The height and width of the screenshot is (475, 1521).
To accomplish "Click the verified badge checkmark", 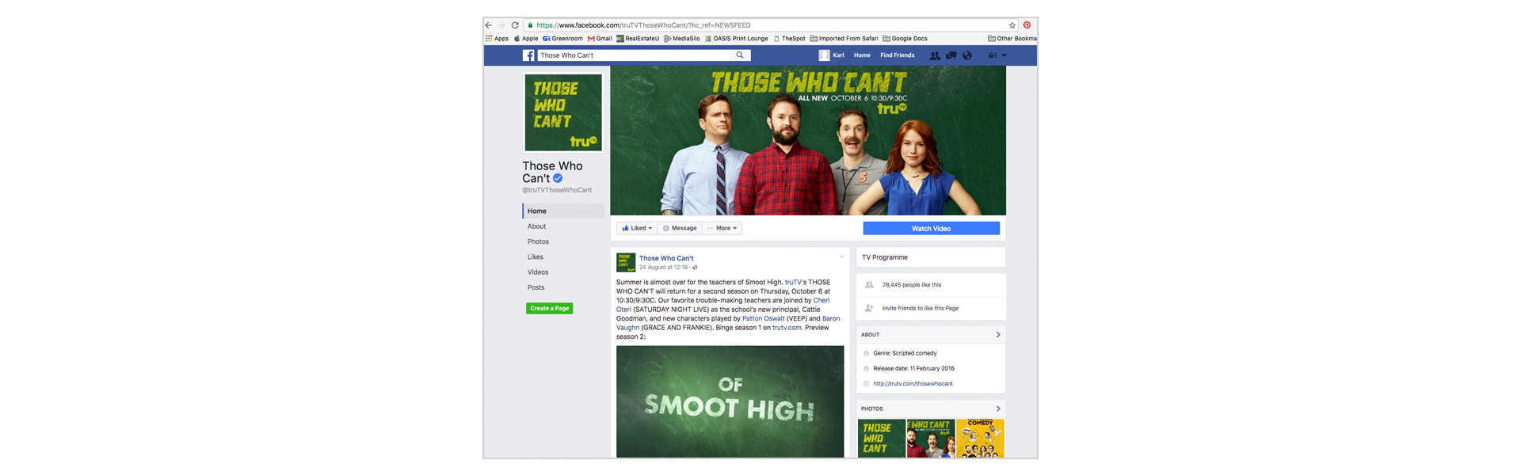I will click(558, 178).
